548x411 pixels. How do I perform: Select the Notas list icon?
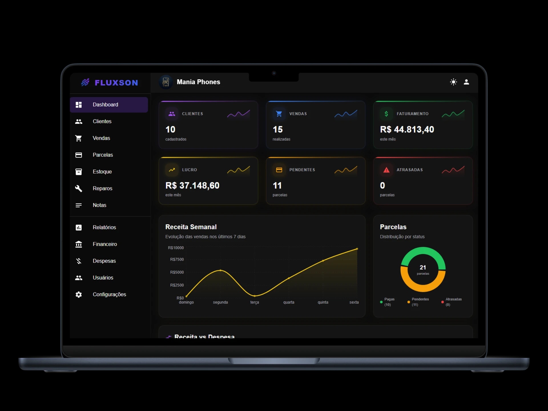[x=79, y=205]
